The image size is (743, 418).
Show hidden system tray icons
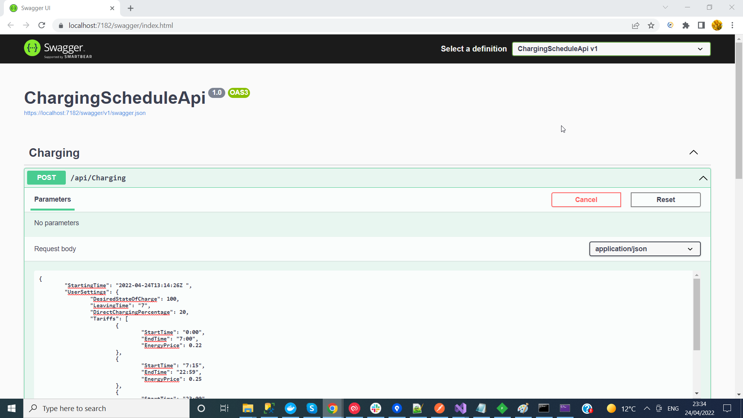(x=647, y=408)
